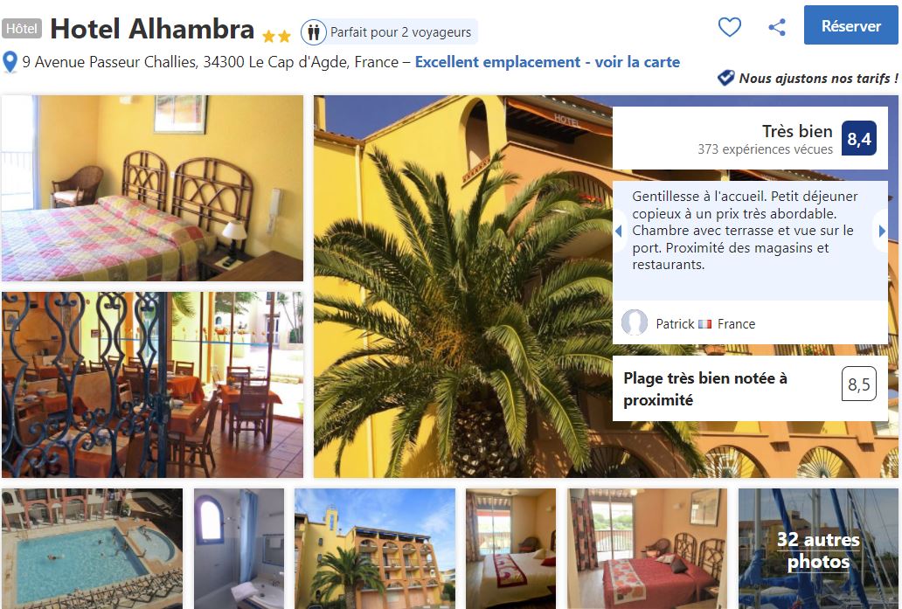
Task: Click Nous ajustons nos tarifs link
Action: click(818, 79)
